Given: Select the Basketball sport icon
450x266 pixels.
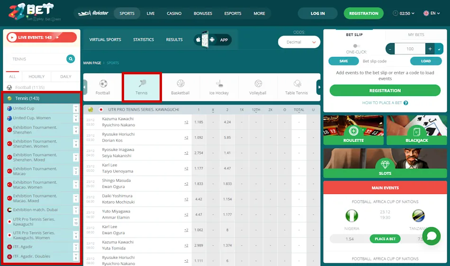Looking at the screenshot, I should [x=180, y=83].
